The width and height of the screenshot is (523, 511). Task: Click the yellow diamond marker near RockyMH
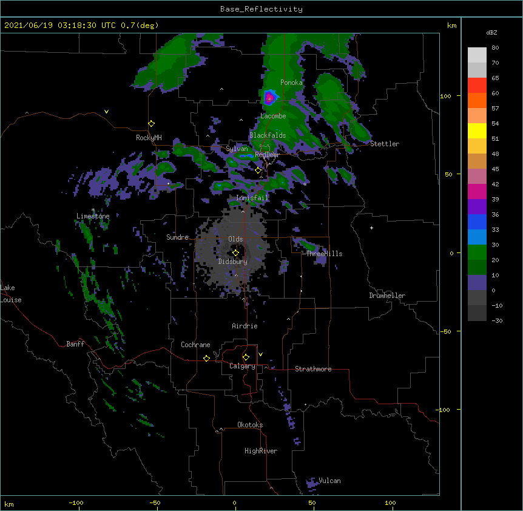click(152, 124)
